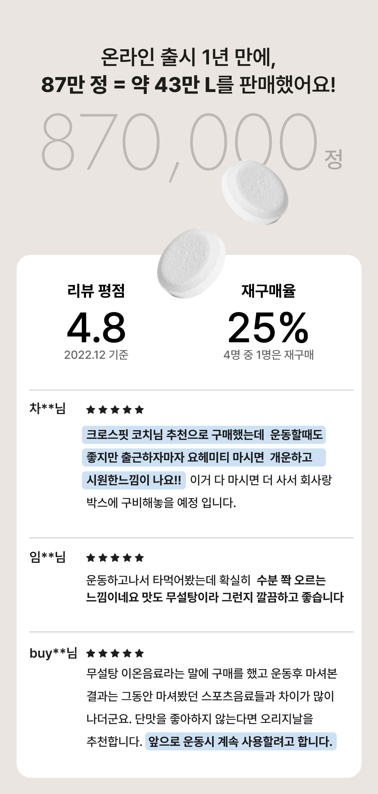Click highlighted text 시원한느낌이 나요!!
The image size is (378, 794).
point(134,480)
